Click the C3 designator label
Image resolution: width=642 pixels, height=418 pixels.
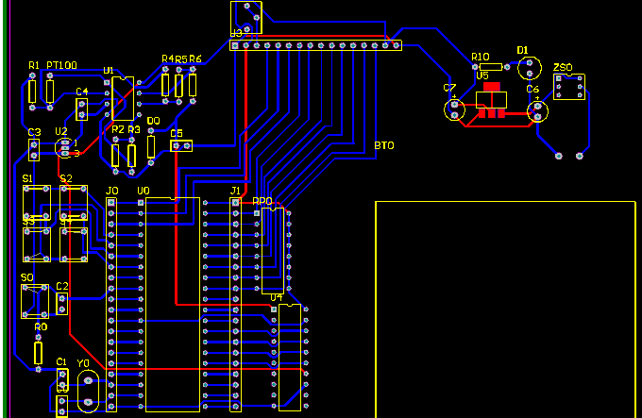[34, 132]
